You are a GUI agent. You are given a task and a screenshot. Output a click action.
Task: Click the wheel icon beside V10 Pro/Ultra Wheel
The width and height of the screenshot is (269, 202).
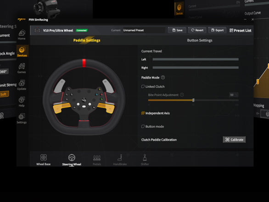pos(37,30)
